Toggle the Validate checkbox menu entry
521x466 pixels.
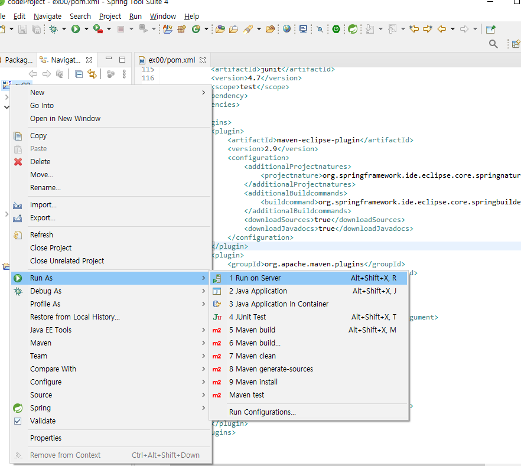(18, 421)
